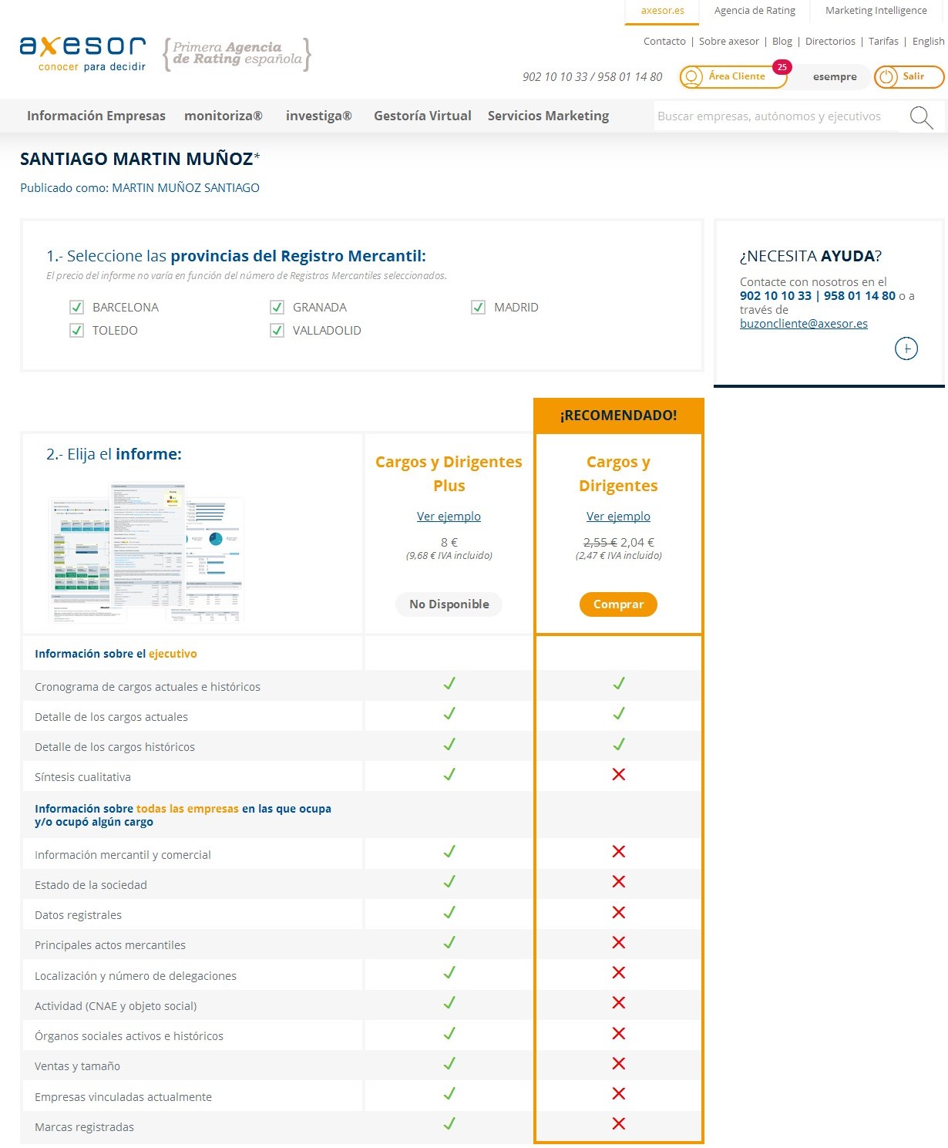Image resolution: width=948 pixels, height=1148 pixels.
Task: Click the 2,04 € discounted price
Action: point(637,542)
